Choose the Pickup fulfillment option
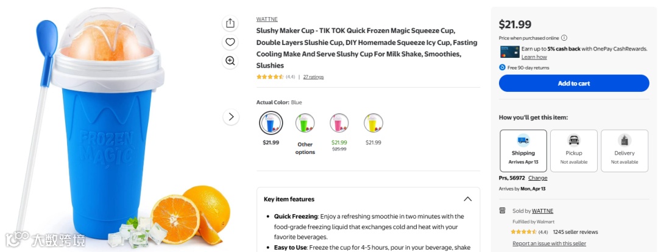The height and width of the screenshot is (252, 658). click(574, 150)
